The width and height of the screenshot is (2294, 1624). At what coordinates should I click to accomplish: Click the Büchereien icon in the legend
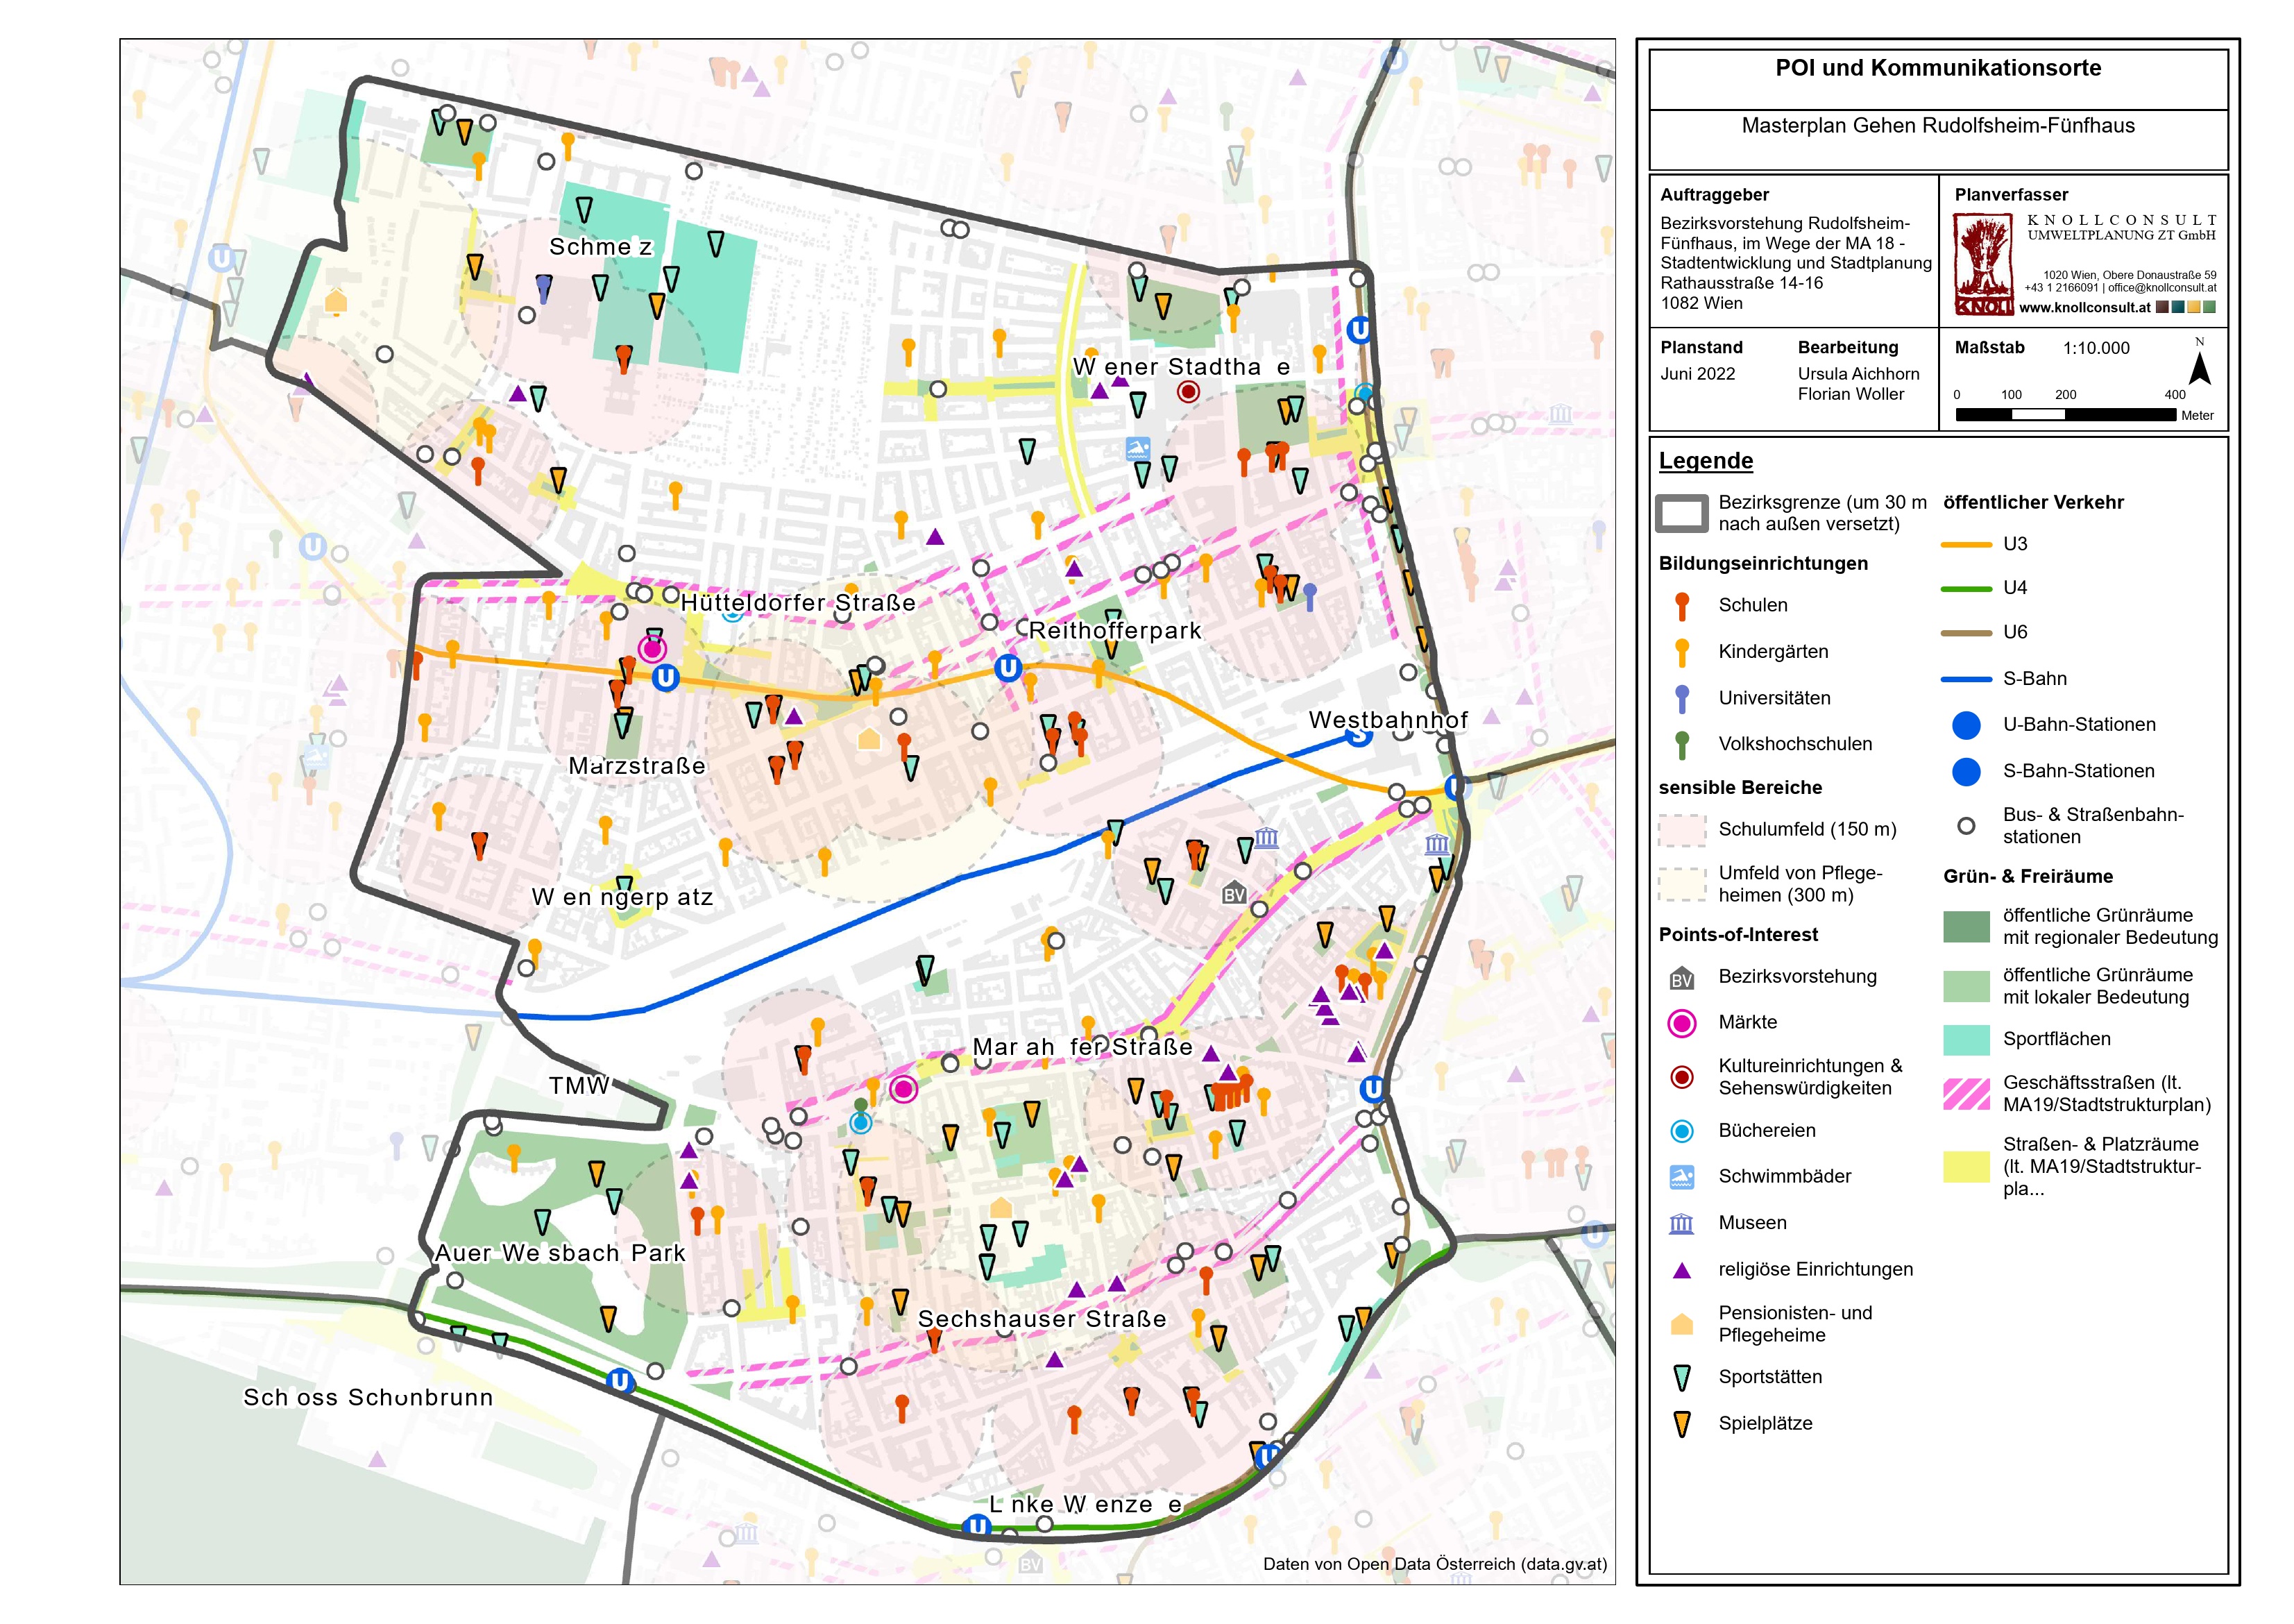pos(1682,1131)
